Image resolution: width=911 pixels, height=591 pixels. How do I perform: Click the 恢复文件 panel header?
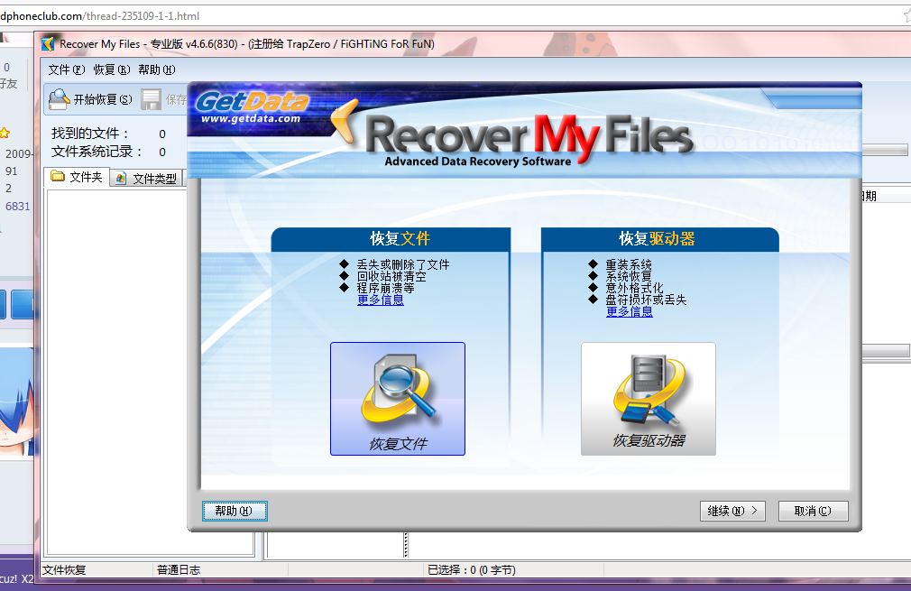pyautogui.click(x=391, y=239)
